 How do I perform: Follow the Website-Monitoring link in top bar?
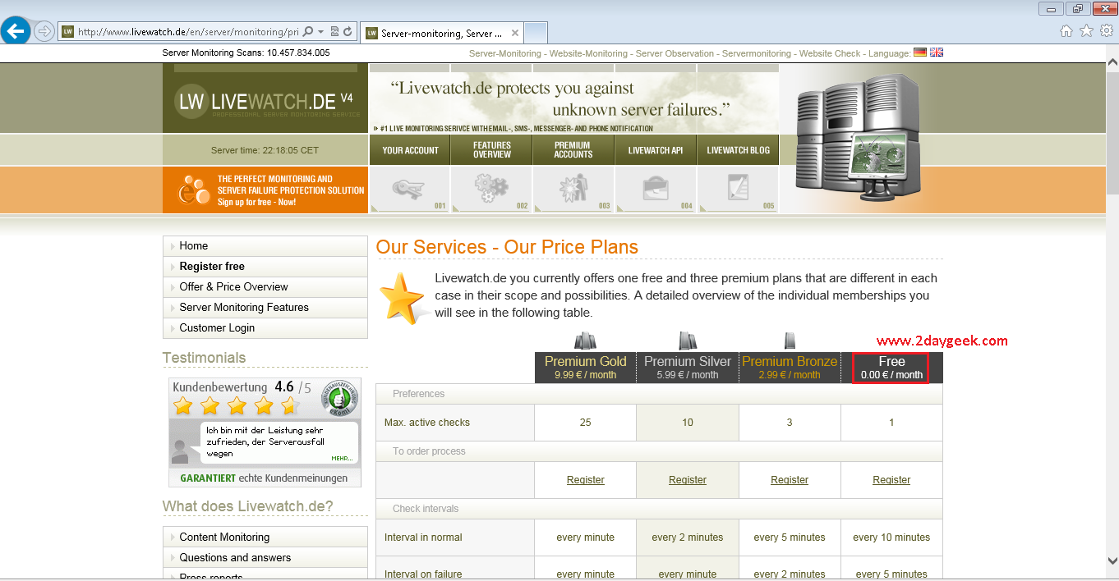point(587,53)
